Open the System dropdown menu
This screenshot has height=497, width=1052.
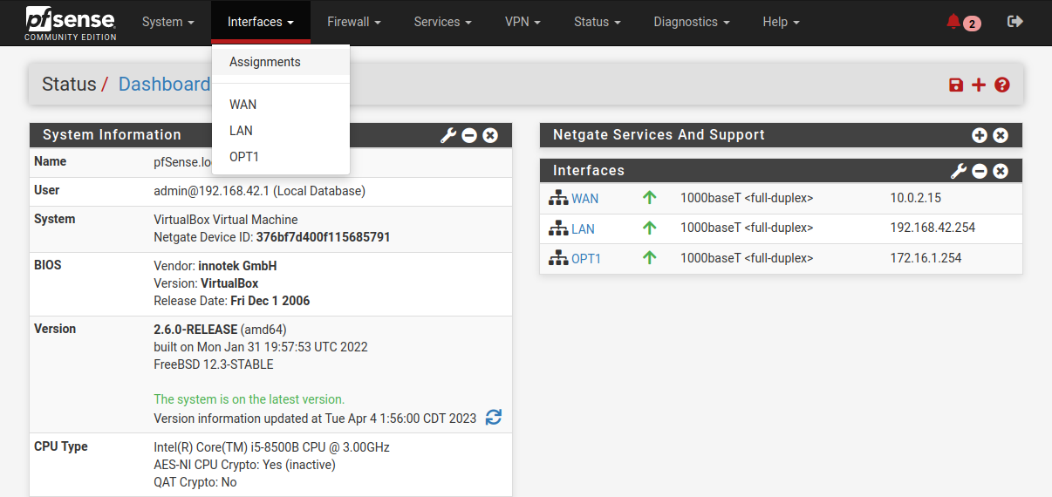(167, 22)
